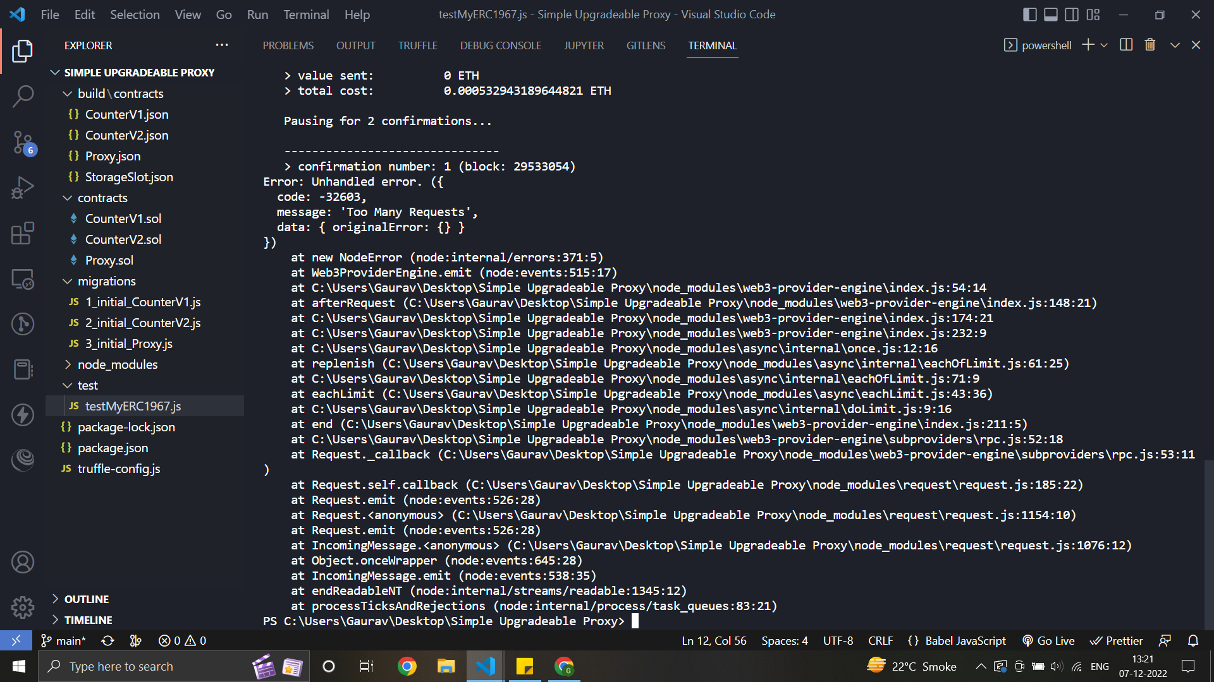Open the Manage settings gear
This screenshot has width=1214, height=682.
click(23, 607)
